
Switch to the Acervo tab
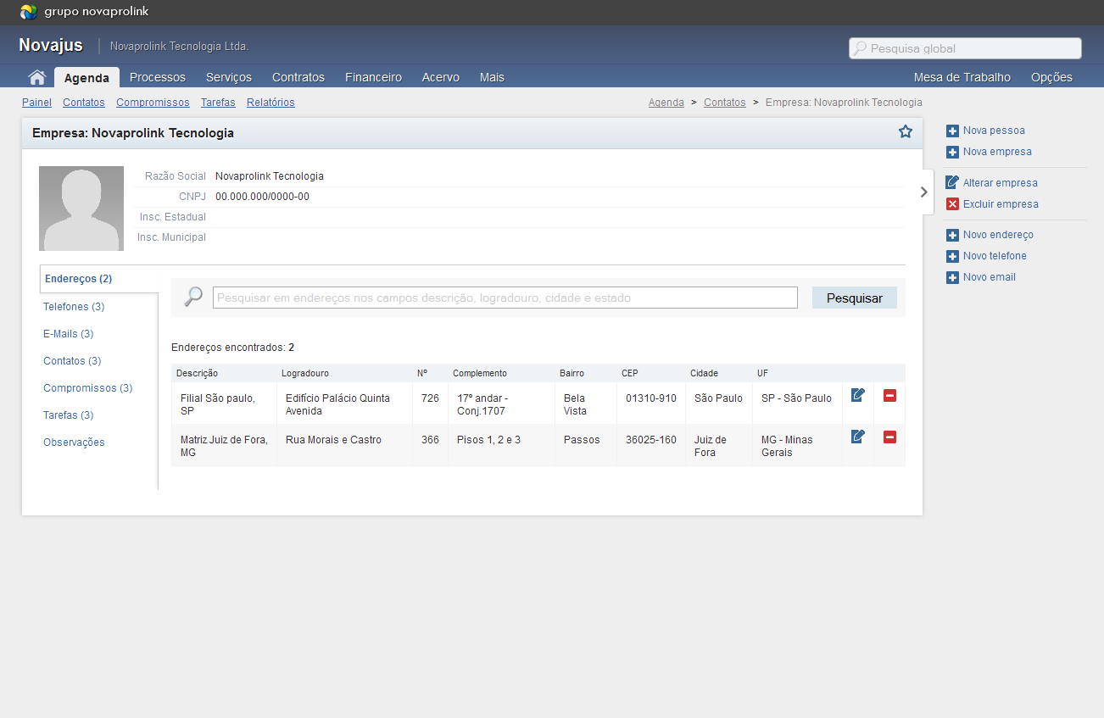point(441,77)
